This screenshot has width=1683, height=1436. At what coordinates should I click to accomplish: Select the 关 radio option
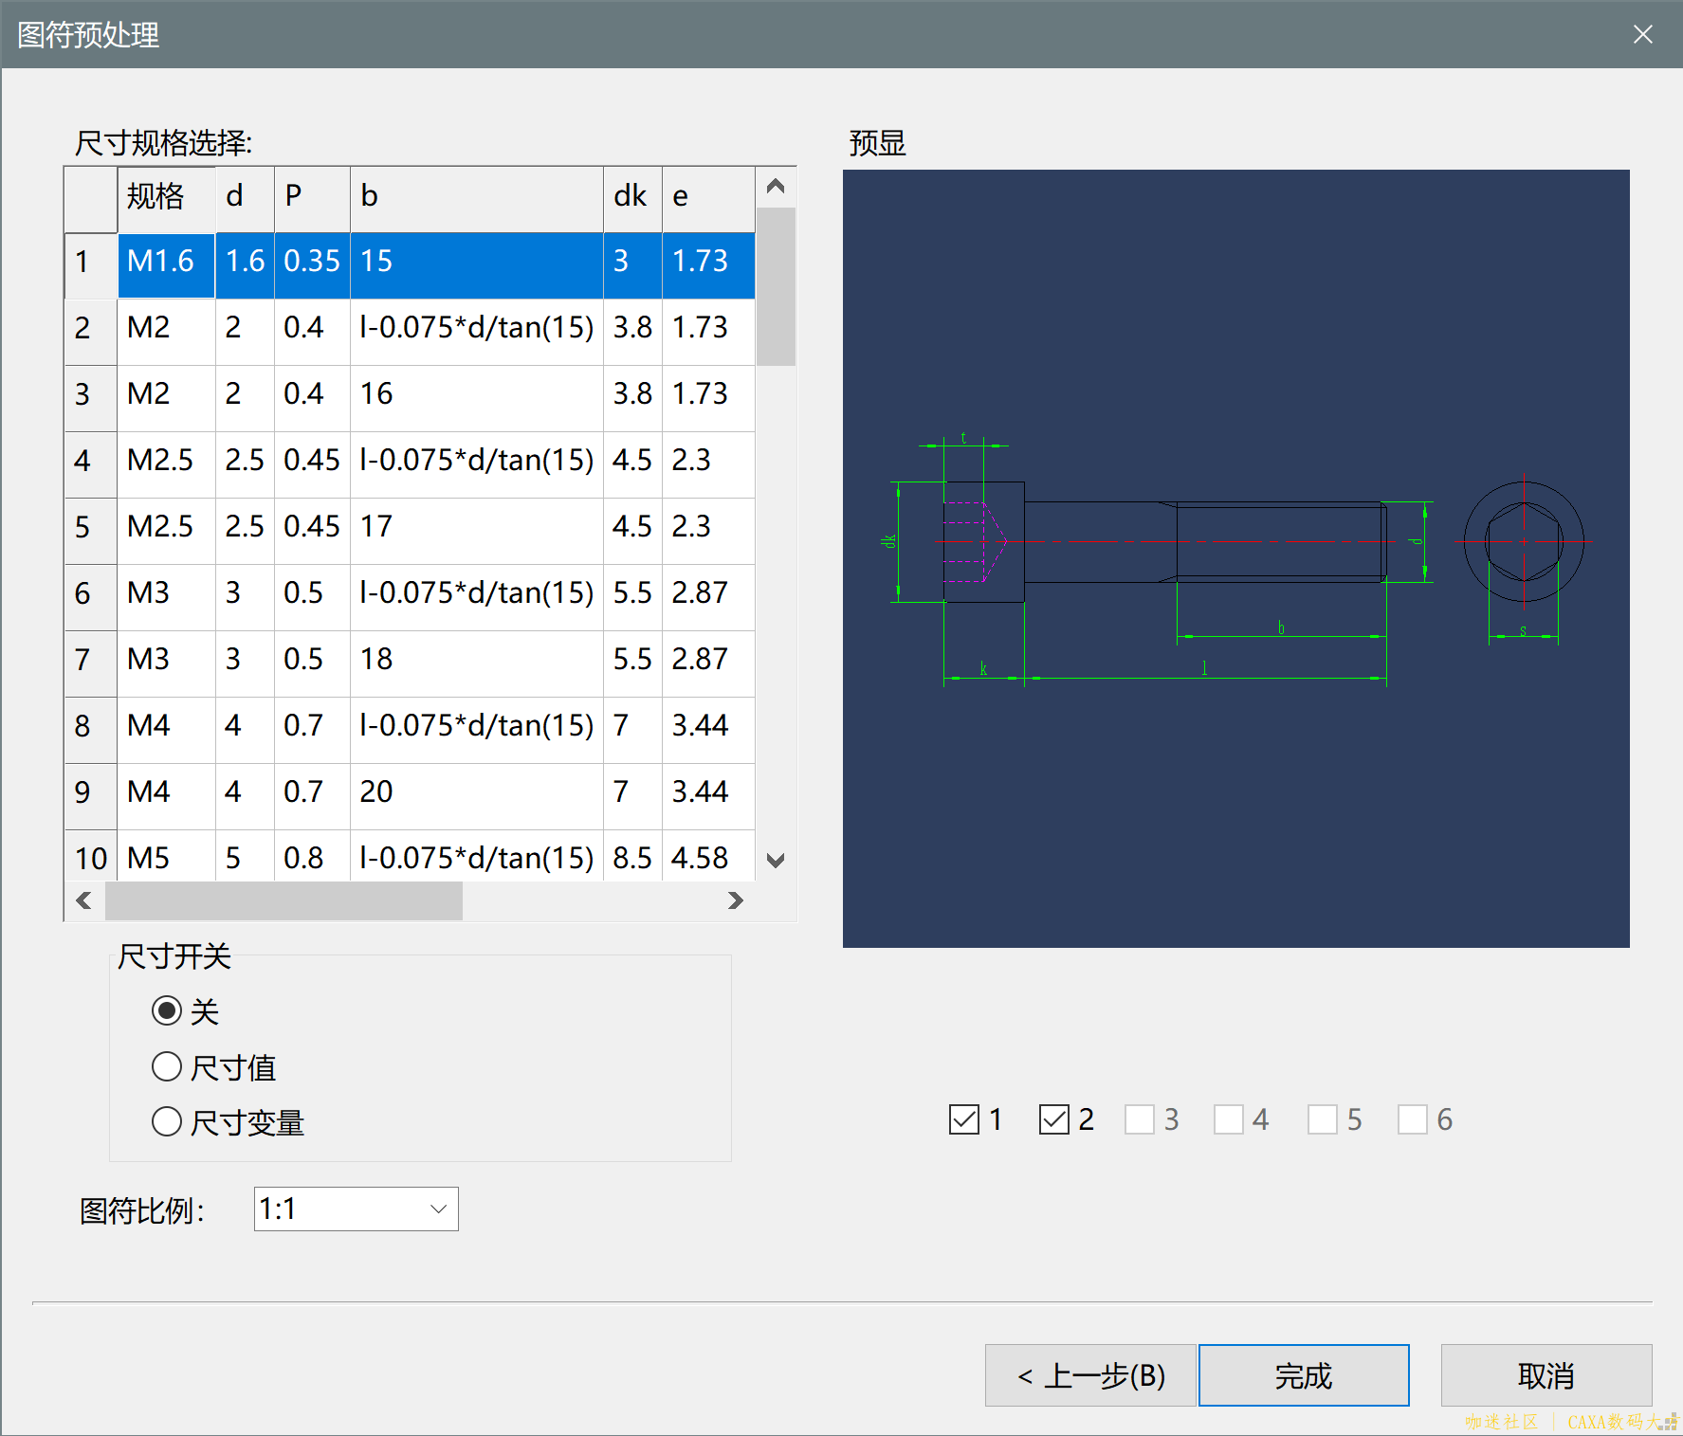(x=167, y=1011)
